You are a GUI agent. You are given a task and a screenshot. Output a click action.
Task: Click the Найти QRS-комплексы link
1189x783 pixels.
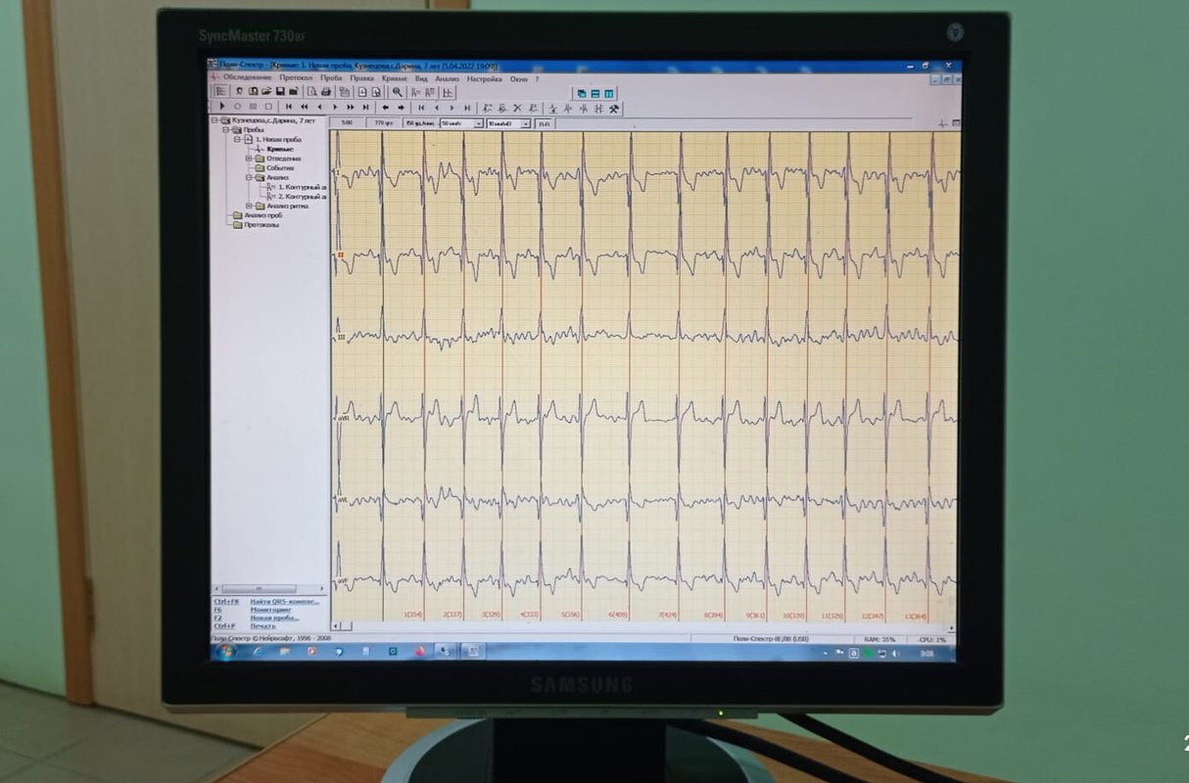284,601
